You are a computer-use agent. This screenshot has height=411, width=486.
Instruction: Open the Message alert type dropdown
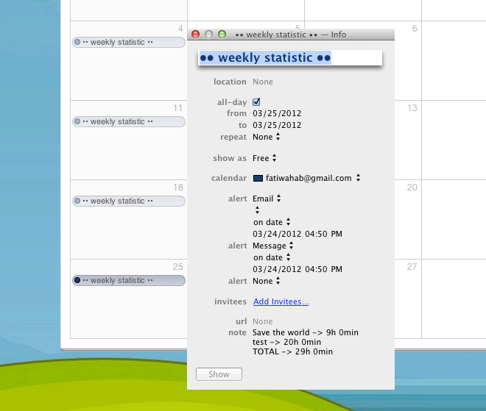pyautogui.click(x=273, y=246)
